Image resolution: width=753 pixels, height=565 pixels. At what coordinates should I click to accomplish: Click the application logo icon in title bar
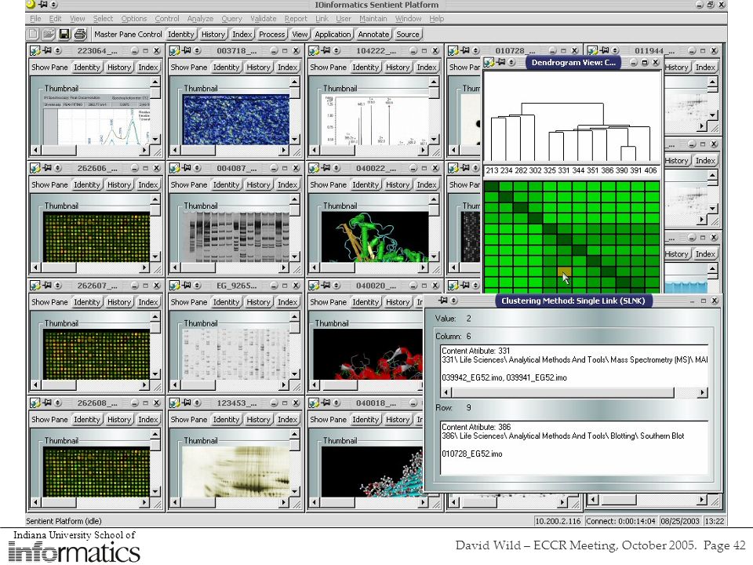click(31, 5)
